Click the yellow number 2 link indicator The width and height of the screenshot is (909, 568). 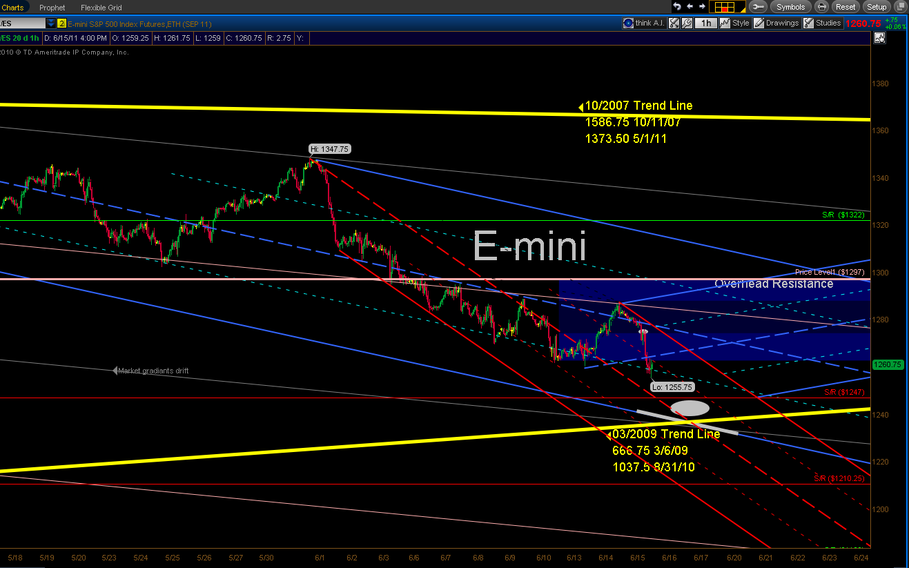[61, 23]
